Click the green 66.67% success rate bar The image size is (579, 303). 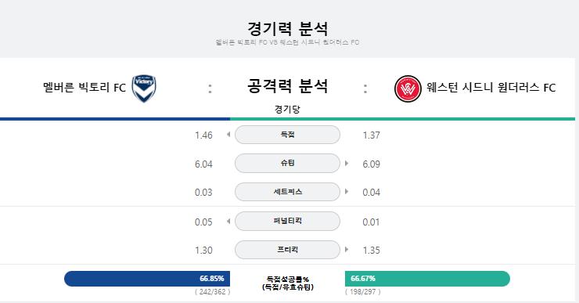click(428, 279)
